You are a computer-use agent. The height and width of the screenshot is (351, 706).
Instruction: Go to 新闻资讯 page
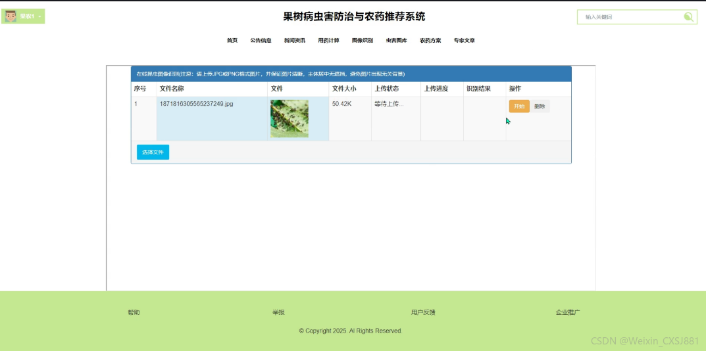[x=295, y=41]
